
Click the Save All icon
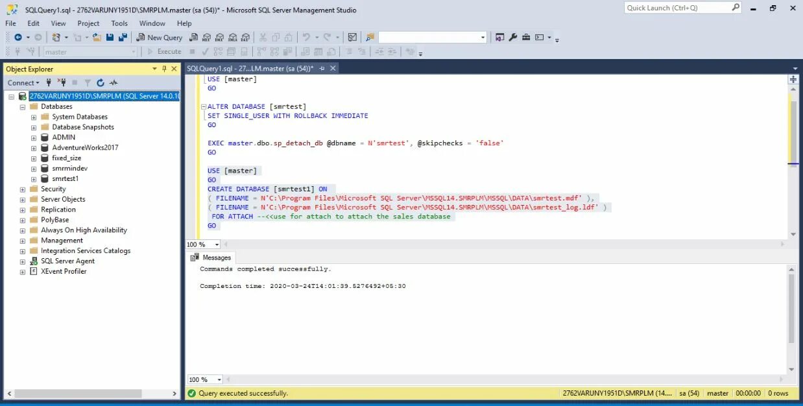pos(123,38)
